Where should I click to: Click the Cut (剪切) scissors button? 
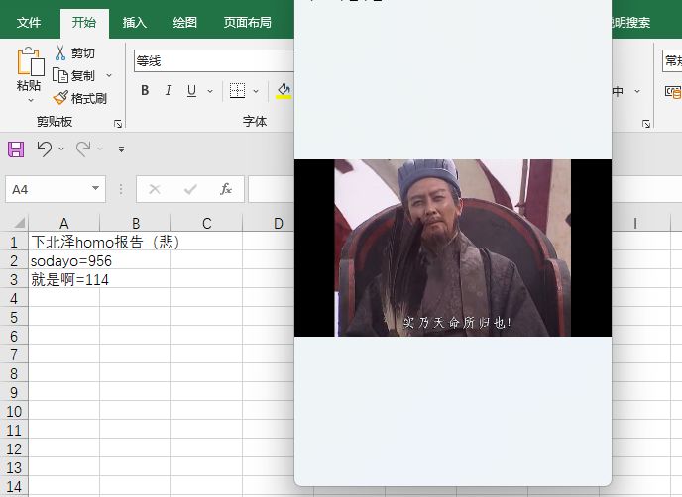(74, 53)
